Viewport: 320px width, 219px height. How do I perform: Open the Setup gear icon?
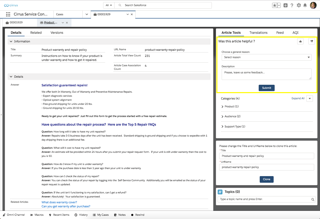[x=298, y=5]
